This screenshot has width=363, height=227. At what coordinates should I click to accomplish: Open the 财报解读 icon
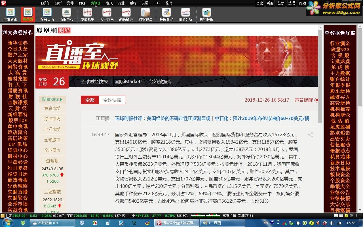coord(145,15)
